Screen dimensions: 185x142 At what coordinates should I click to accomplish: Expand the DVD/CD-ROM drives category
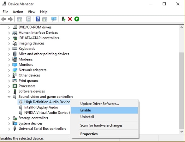point(9,27)
